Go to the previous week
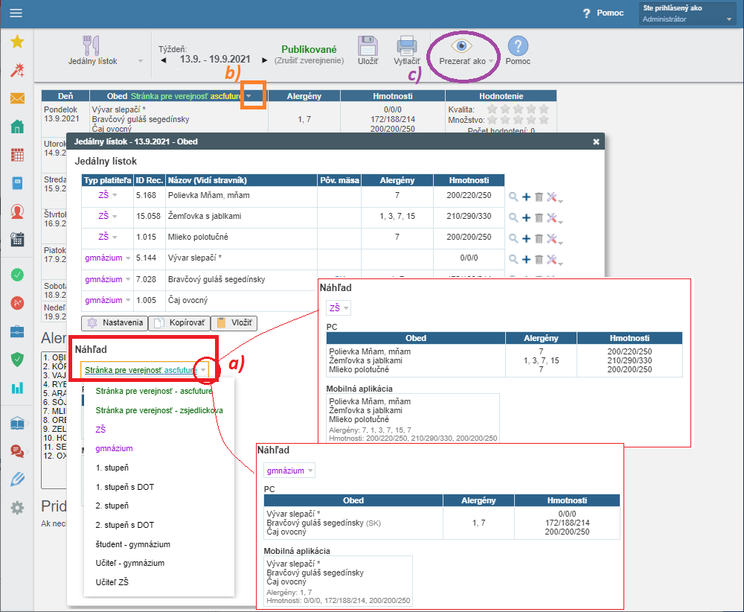 [164, 60]
